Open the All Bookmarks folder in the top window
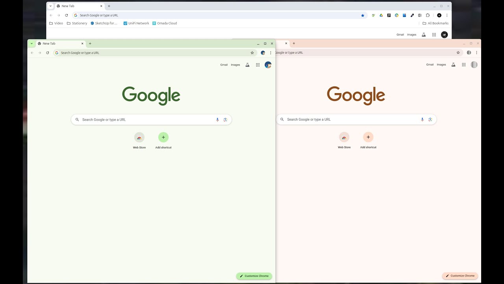 (435, 23)
